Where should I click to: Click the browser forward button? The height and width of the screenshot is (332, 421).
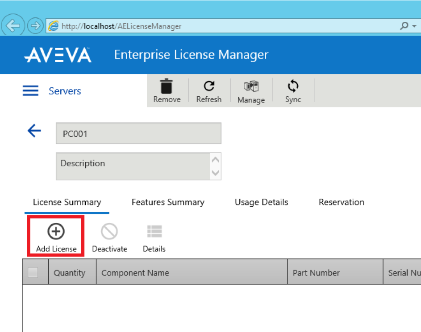[35, 26]
